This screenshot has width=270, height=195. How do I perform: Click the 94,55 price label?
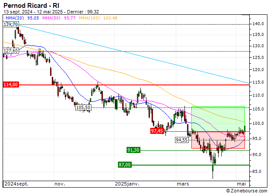(x=182, y=140)
